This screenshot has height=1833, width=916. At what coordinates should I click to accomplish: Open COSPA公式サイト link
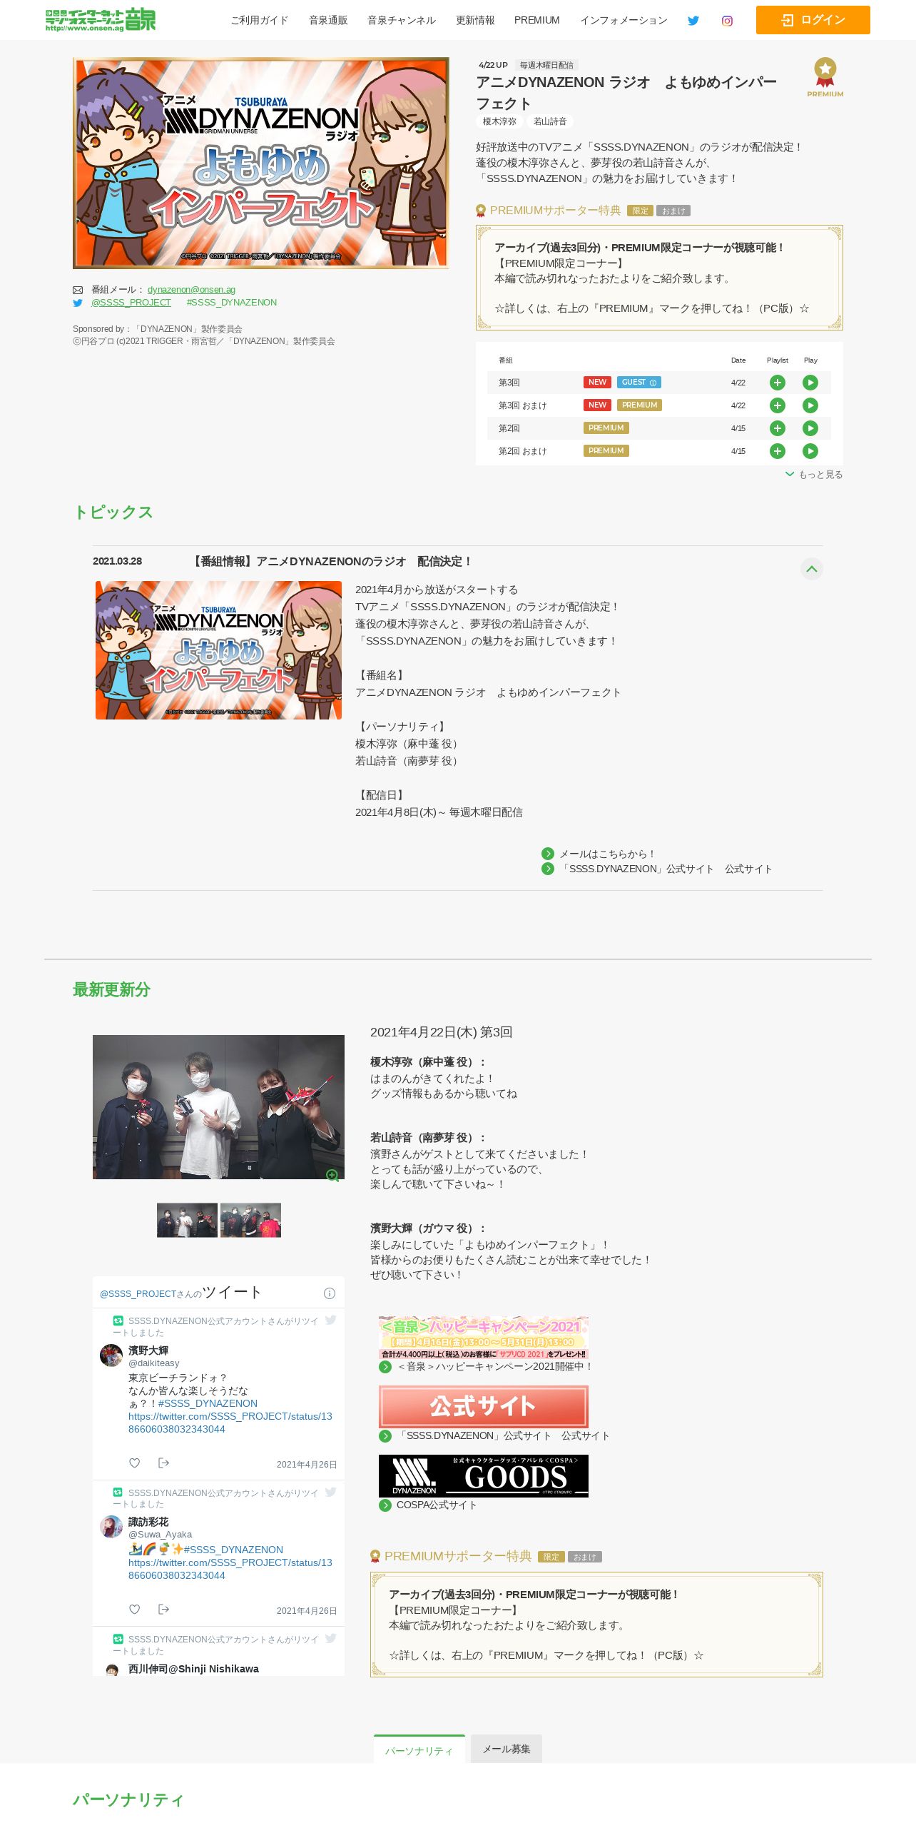437,1505
